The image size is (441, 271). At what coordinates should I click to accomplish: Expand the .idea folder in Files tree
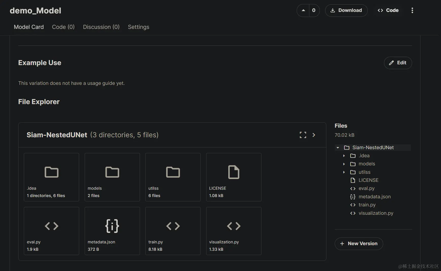[344, 156]
